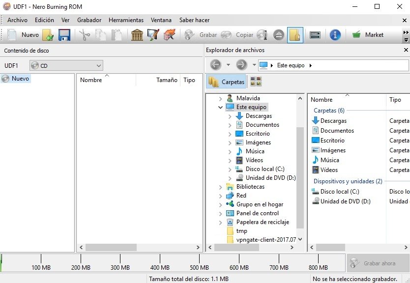Viewport: 410px width, 283px height.
Task: Expand Disco local (C:) in tree
Action: click(230, 170)
